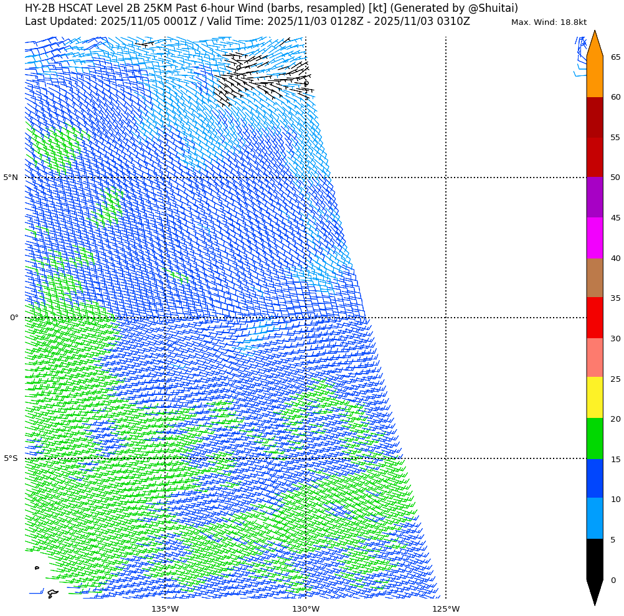This screenshot has height=616, width=624.
Task: Choose the purple 45-50 kt colorbar segment
Action: [x=594, y=197]
